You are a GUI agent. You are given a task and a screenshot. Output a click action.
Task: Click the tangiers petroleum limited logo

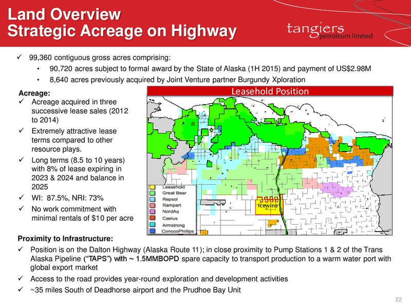330,31
